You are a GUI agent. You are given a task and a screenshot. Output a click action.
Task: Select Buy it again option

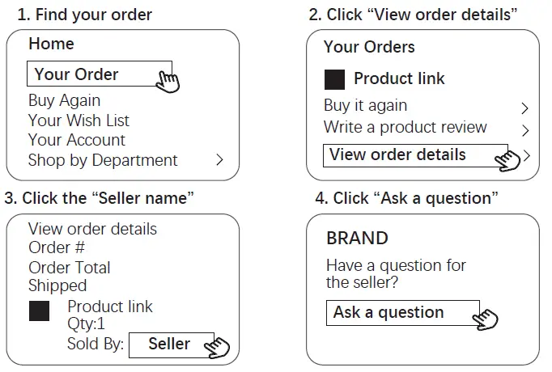[365, 106]
